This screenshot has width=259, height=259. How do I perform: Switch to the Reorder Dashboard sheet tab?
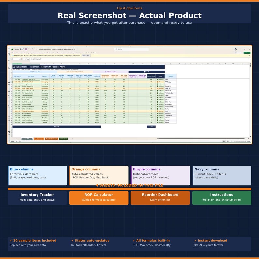point(52,139)
